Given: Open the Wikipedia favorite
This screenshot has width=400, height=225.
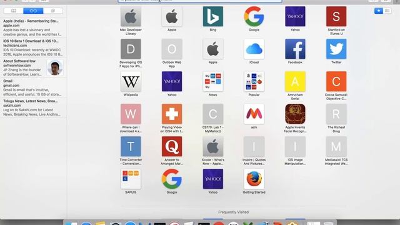Looking at the screenshot, I should (131, 81).
